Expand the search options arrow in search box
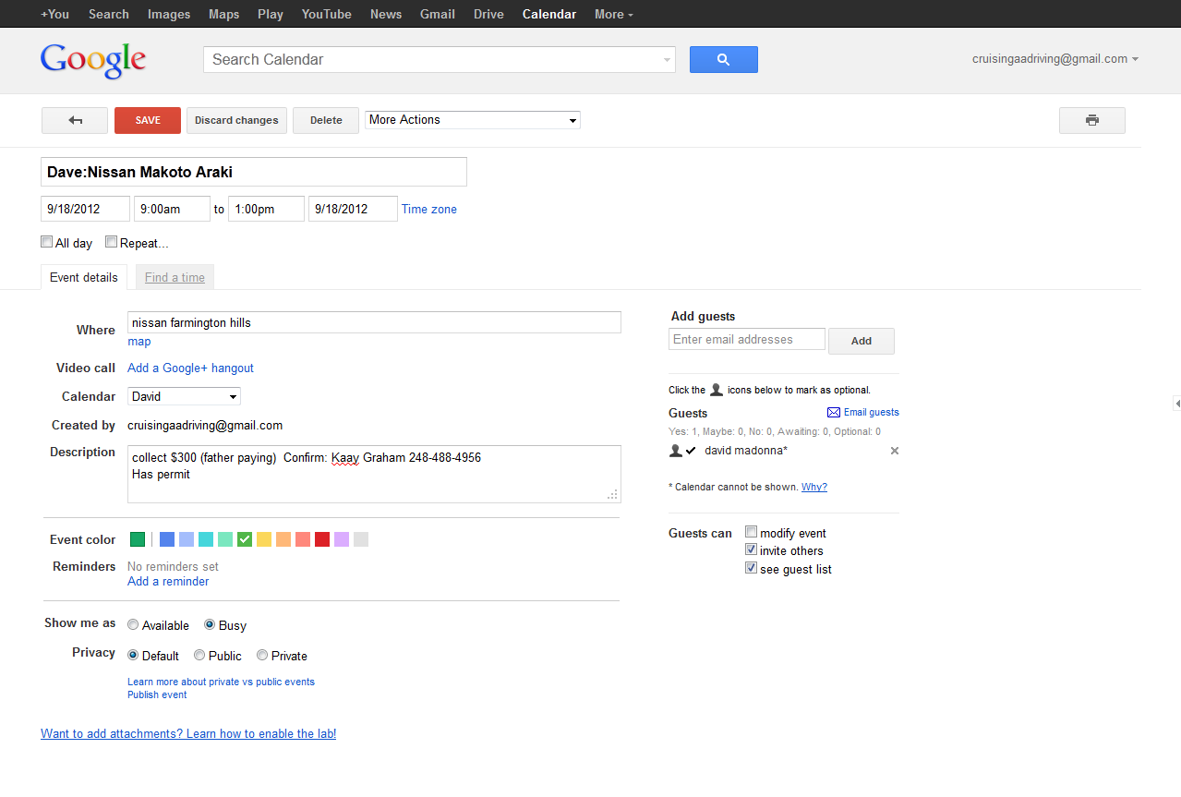Screen dimensions: 1181x797 click(x=667, y=60)
